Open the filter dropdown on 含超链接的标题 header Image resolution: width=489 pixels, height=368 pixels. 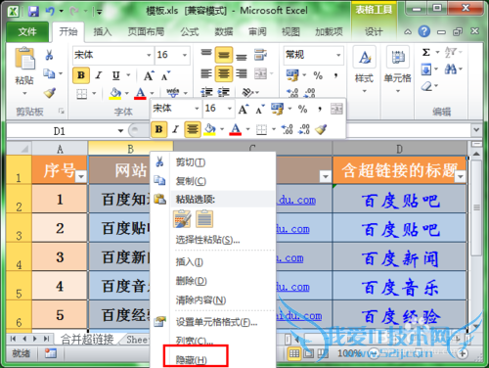461,176
